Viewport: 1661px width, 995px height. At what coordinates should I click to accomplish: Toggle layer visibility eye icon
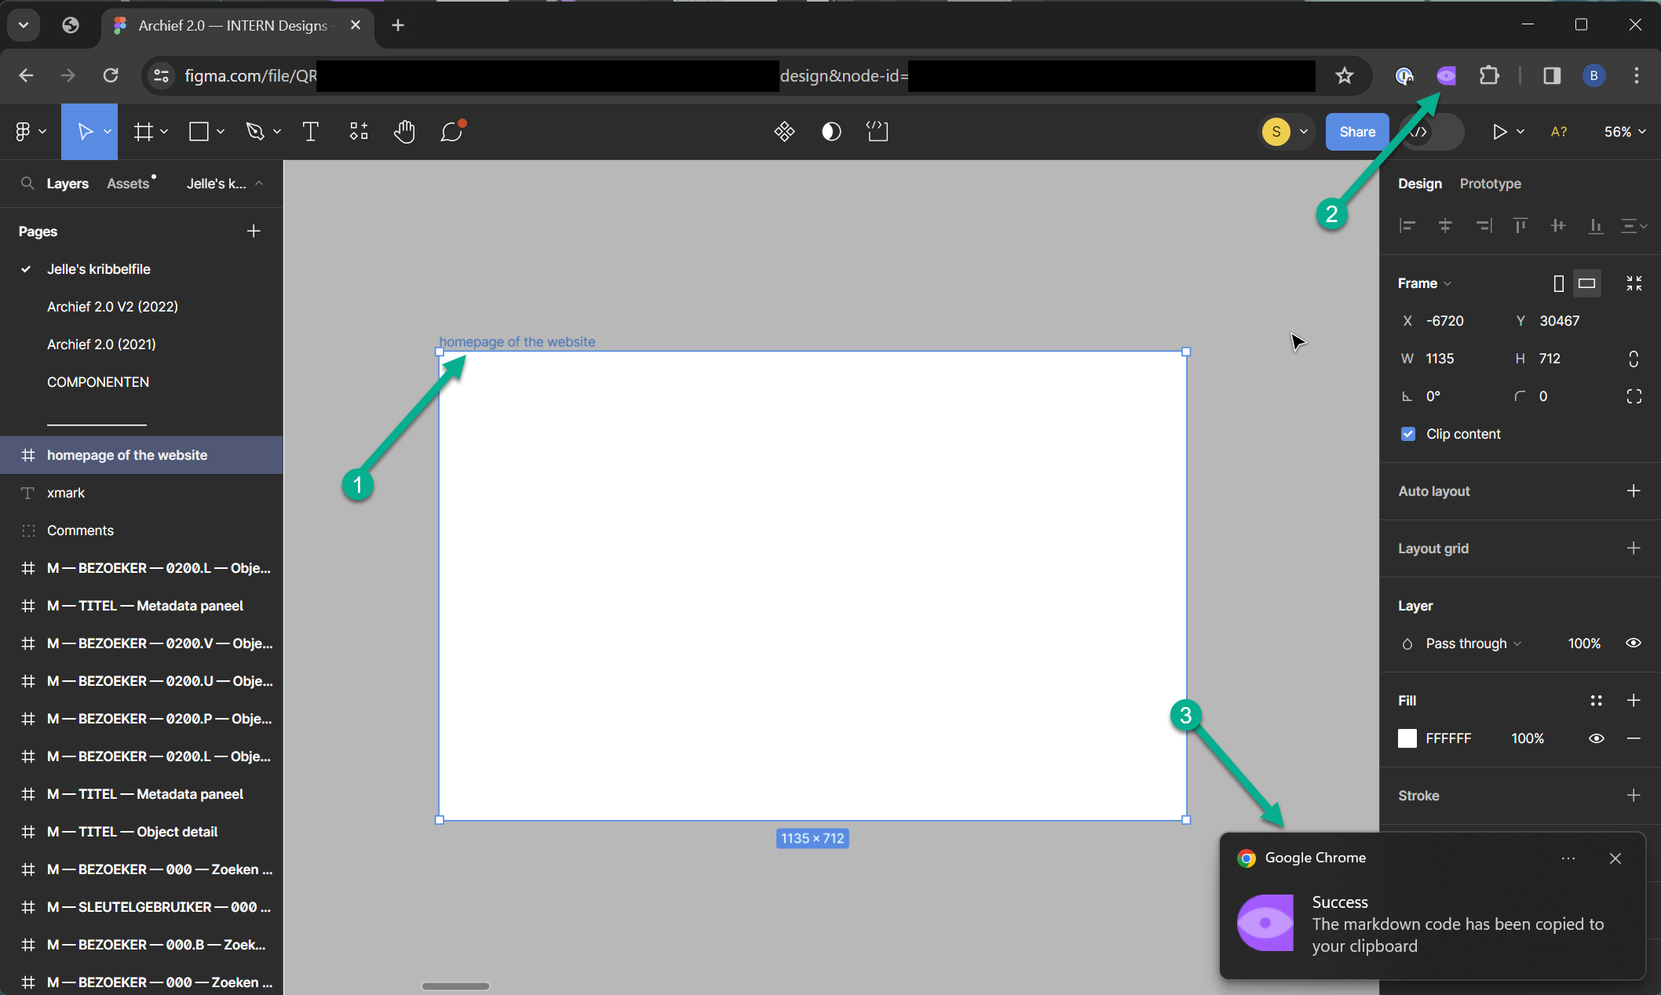(1635, 643)
